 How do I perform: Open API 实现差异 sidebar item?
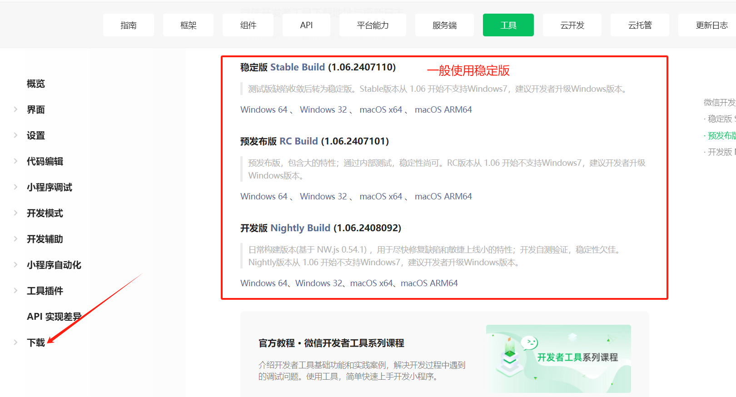54,317
